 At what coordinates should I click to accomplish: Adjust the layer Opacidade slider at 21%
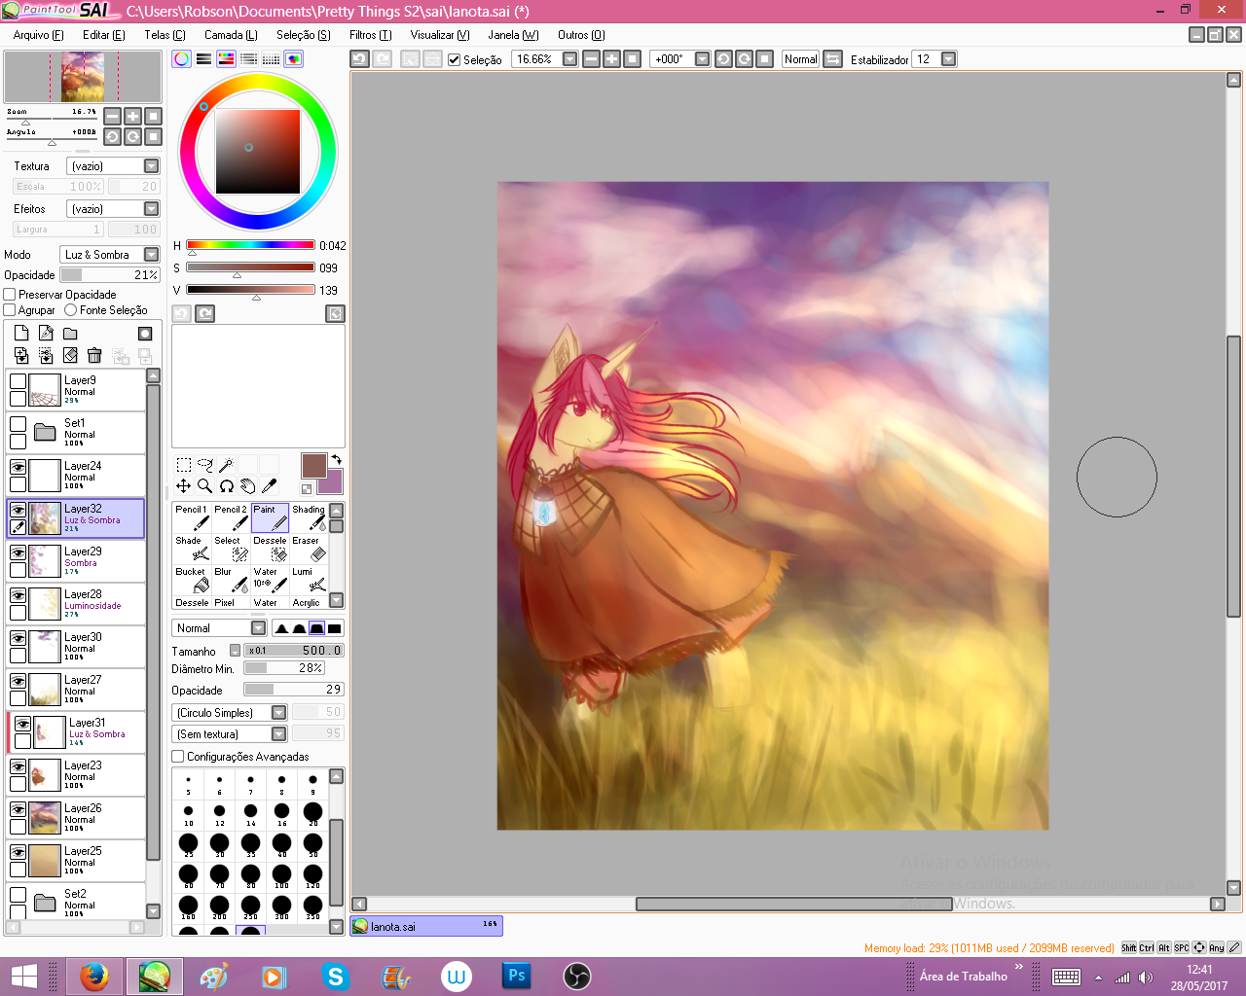click(x=109, y=275)
